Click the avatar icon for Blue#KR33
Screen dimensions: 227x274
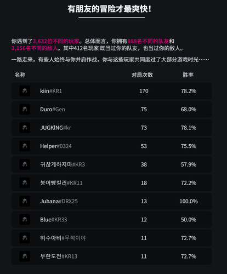pos(25,219)
